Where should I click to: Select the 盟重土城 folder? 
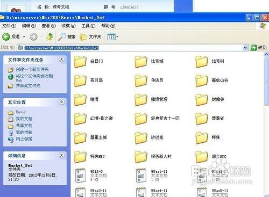click(x=90, y=137)
